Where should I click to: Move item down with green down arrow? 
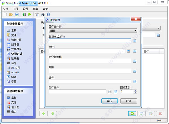point(53,114)
